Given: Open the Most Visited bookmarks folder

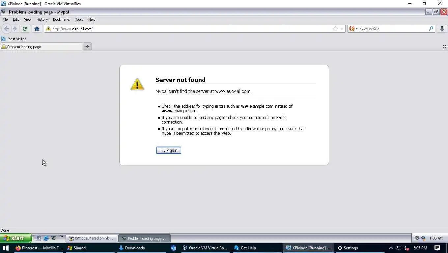Looking at the screenshot, I should click(x=14, y=39).
